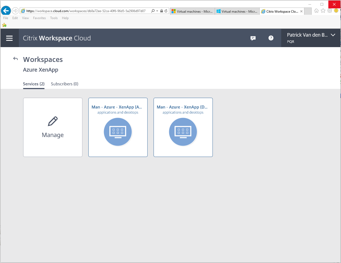Screen dimensions: 341x263
Task: Close the Citrix Workspace Cloud tab
Action: [x=301, y=11]
